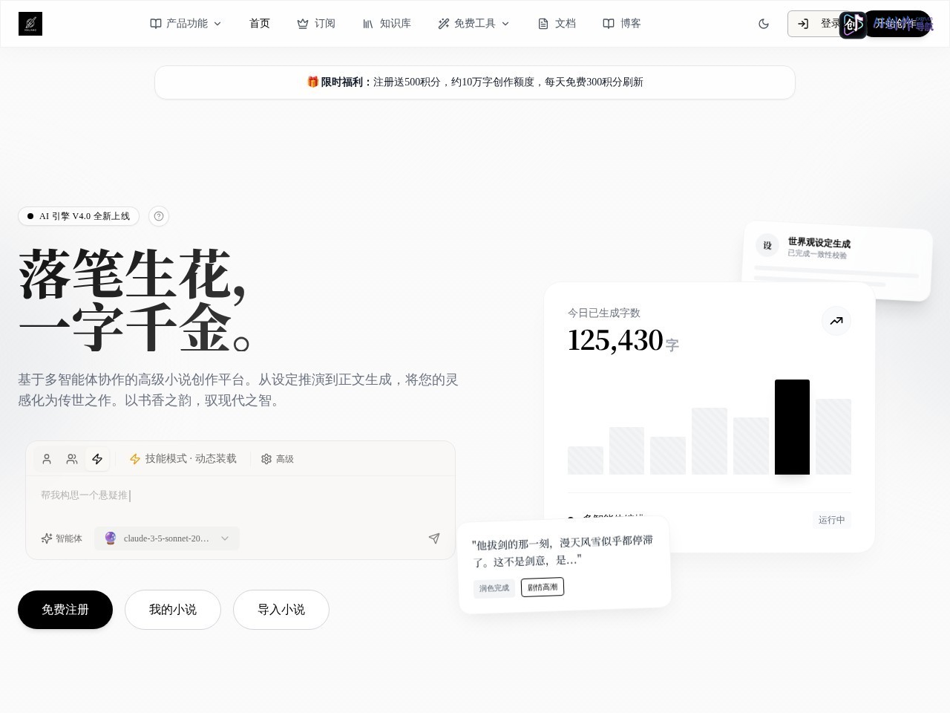The height and width of the screenshot is (713, 950).
Task: Open the 高级 advanced settings gear
Action: (278, 459)
